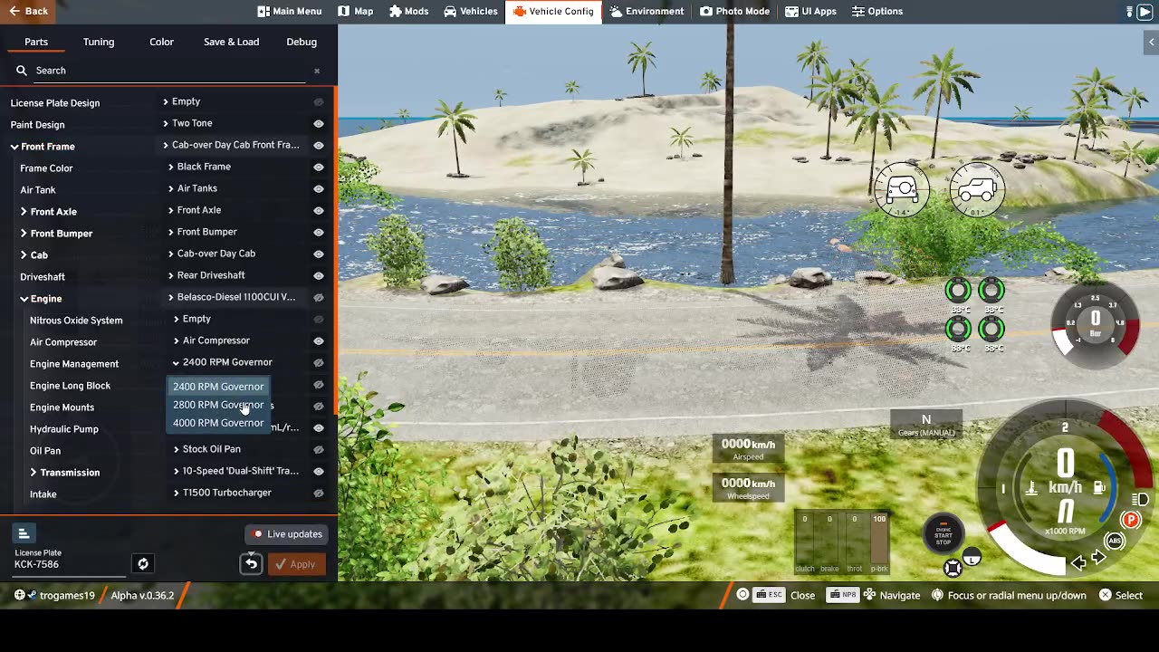
Task: Toggle the Live updates option
Action: pyautogui.click(x=287, y=534)
